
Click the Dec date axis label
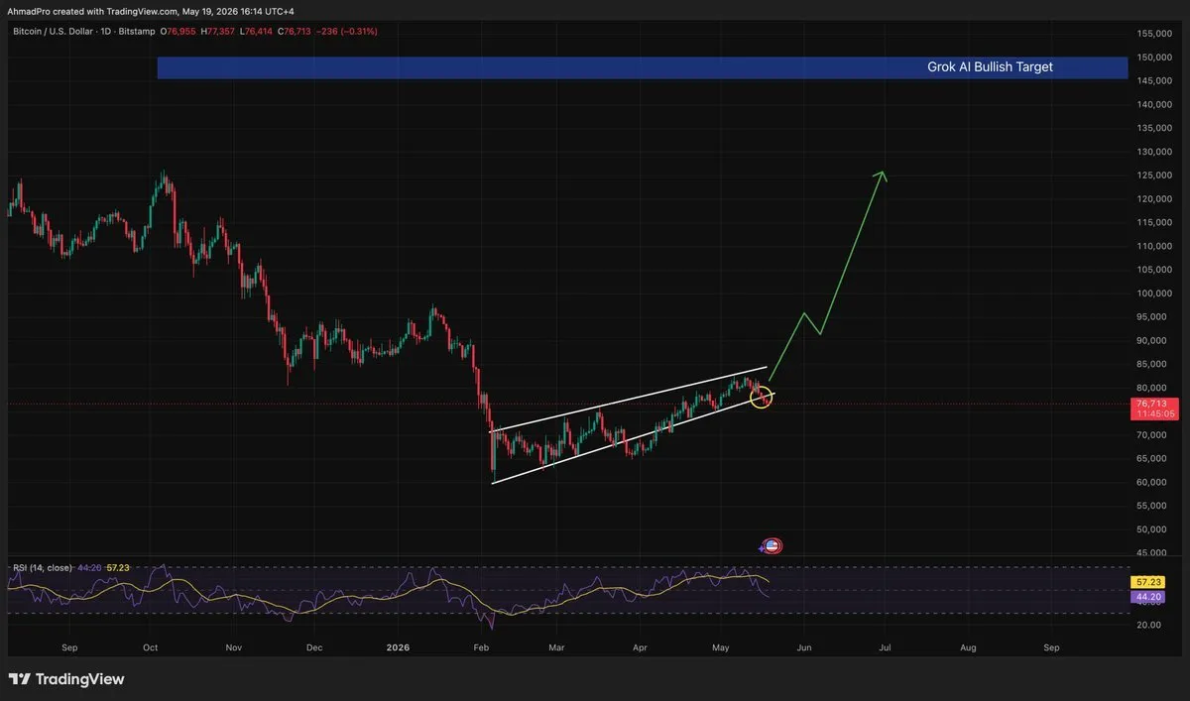pos(313,647)
